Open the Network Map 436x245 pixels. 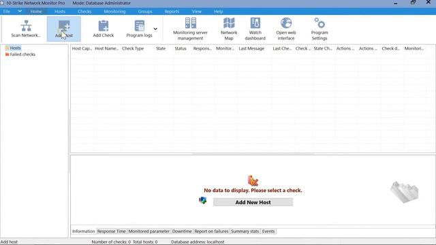229,29
